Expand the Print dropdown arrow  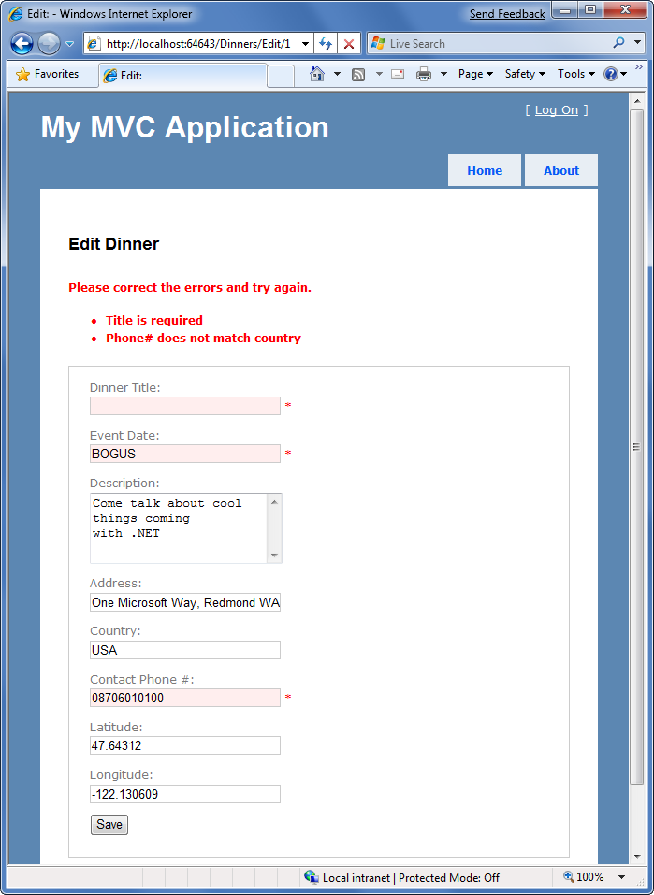(443, 74)
